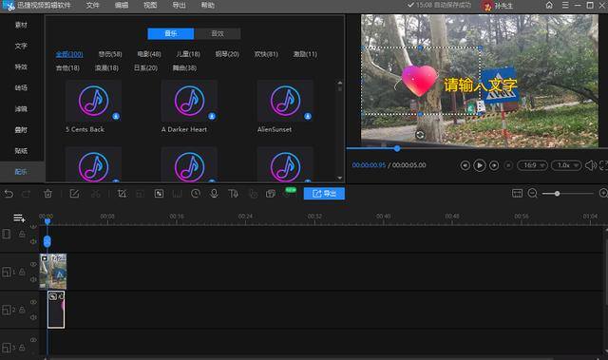Screen dimensions: 608x360
Task: Click the rotate handle below the sticker
Action: pyautogui.click(x=420, y=135)
